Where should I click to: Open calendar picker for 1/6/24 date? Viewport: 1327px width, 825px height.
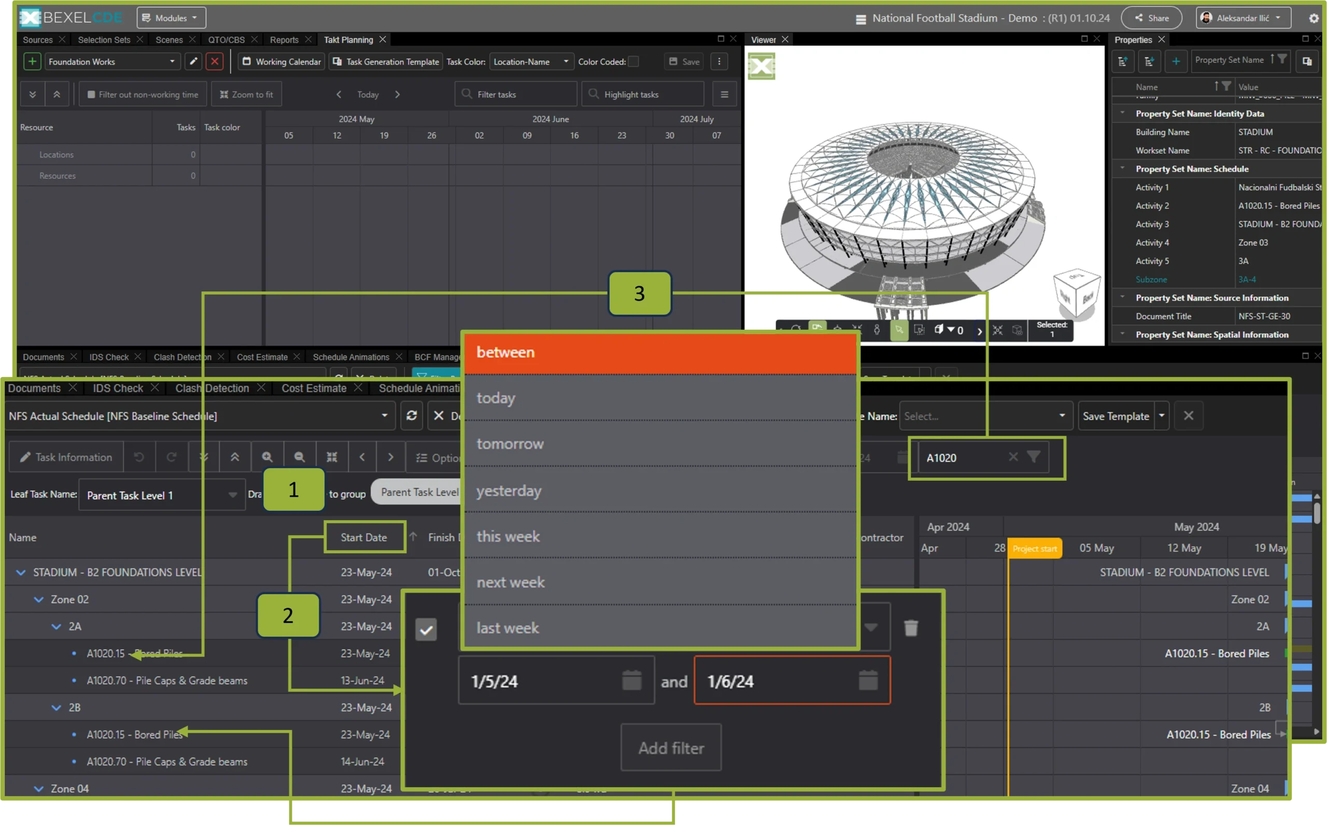tap(868, 680)
